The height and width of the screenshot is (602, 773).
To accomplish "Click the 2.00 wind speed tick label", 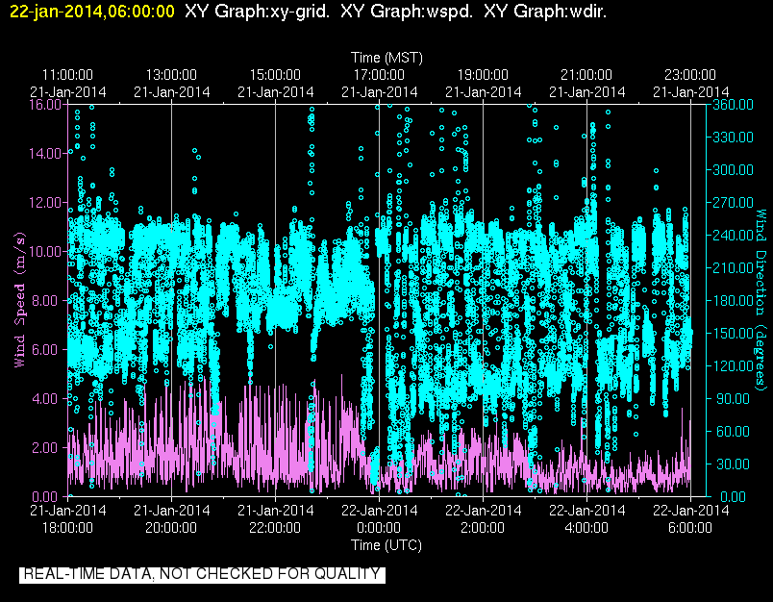I will [x=48, y=448].
